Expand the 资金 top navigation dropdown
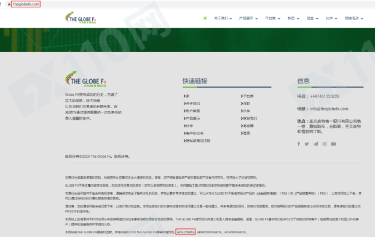375x237 pixels. [x=312, y=18]
